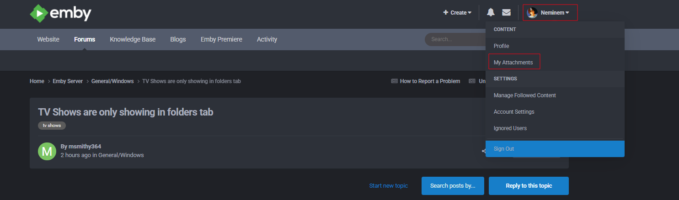Screen dimensions: 679x200
Task: Click the How to Report a Problem icon
Action: click(394, 81)
